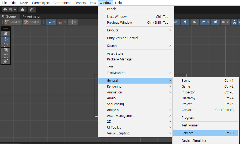Open the scene camera settings
The height and width of the screenshot is (144, 240).
(x=225, y=22)
